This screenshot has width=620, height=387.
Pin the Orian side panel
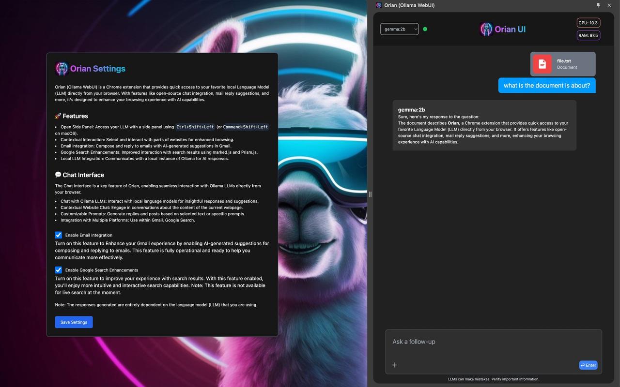(x=598, y=5)
